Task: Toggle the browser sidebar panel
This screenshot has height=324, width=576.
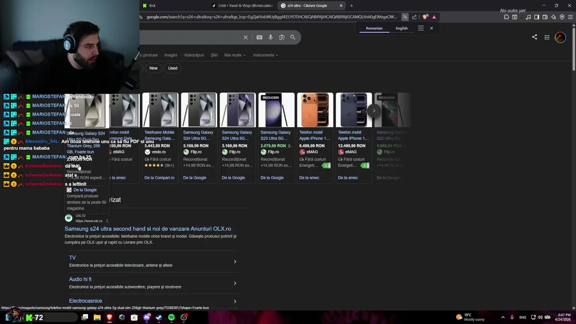Action: (x=536, y=17)
